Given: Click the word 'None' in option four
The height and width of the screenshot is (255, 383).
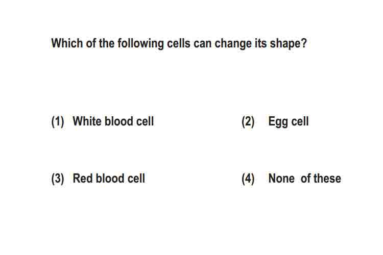Looking at the screenshot, I should [x=281, y=178].
